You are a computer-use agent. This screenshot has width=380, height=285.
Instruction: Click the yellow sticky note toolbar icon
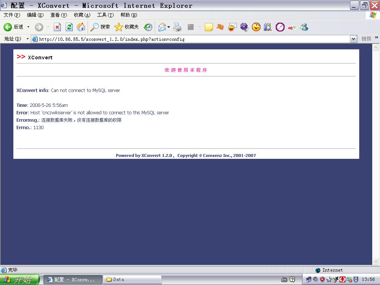tap(209, 27)
